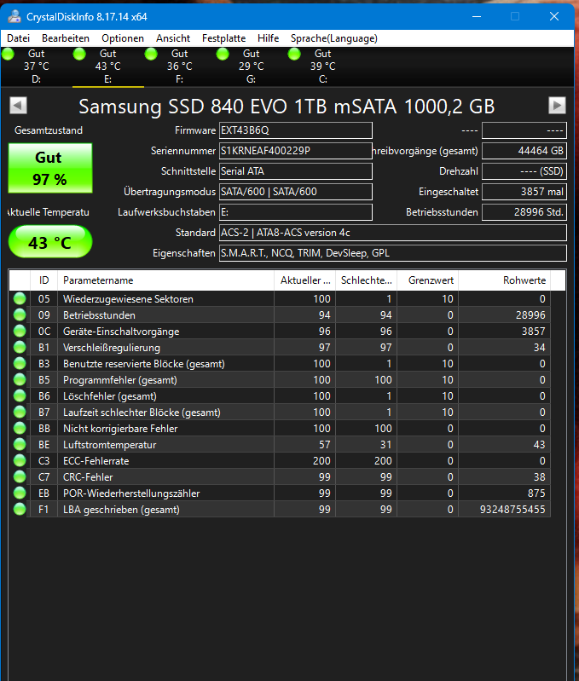Screen dimensions: 579x681
Task: Click the Schlechte column header
Action: 366,280
